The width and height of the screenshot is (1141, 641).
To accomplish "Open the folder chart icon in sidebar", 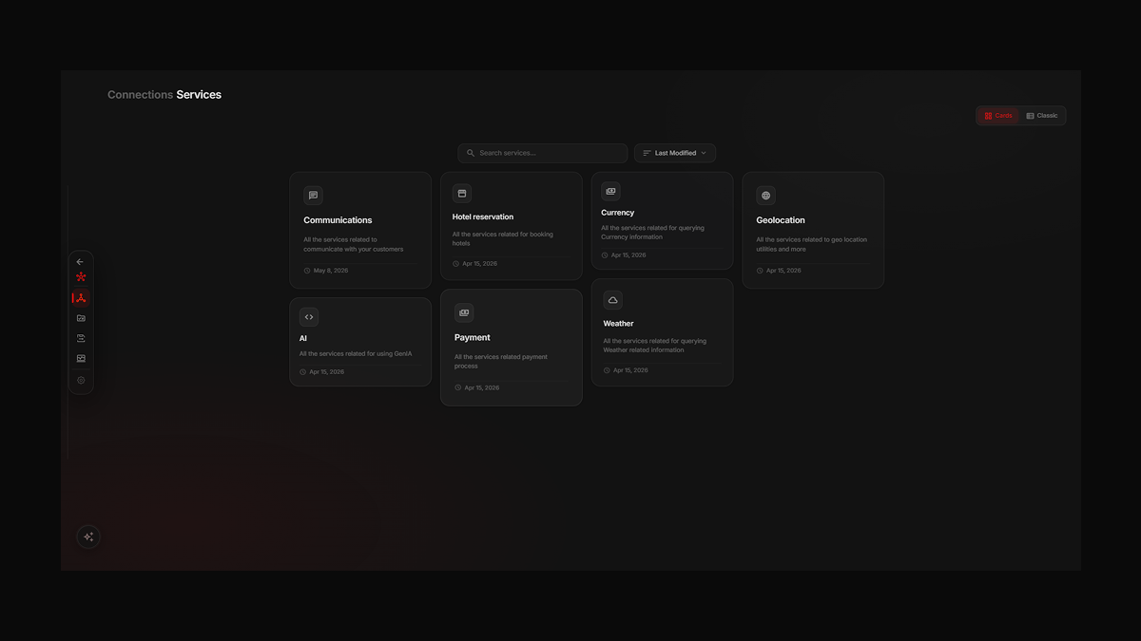I will 81,318.
